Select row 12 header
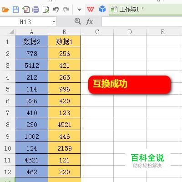 [8, 172]
